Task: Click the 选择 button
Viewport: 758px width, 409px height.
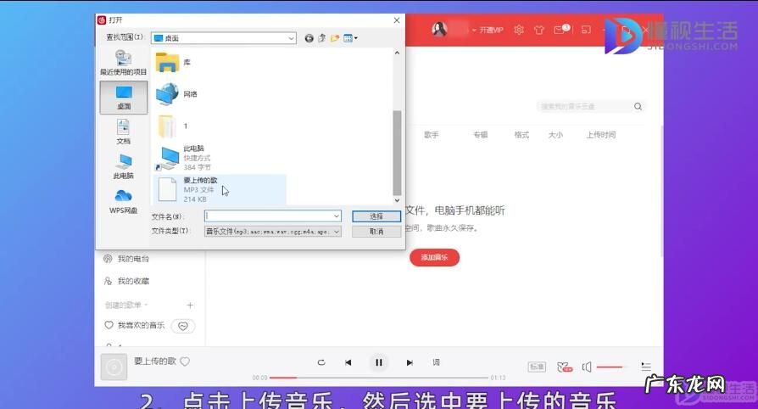Action: (x=376, y=216)
